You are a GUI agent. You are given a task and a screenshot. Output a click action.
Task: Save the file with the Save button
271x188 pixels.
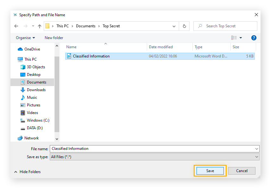210,171
